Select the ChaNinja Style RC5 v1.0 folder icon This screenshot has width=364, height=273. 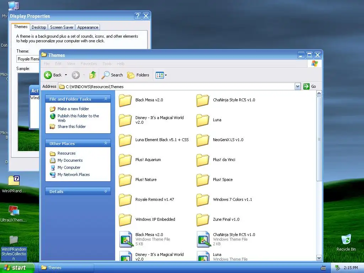tap(203, 100)
